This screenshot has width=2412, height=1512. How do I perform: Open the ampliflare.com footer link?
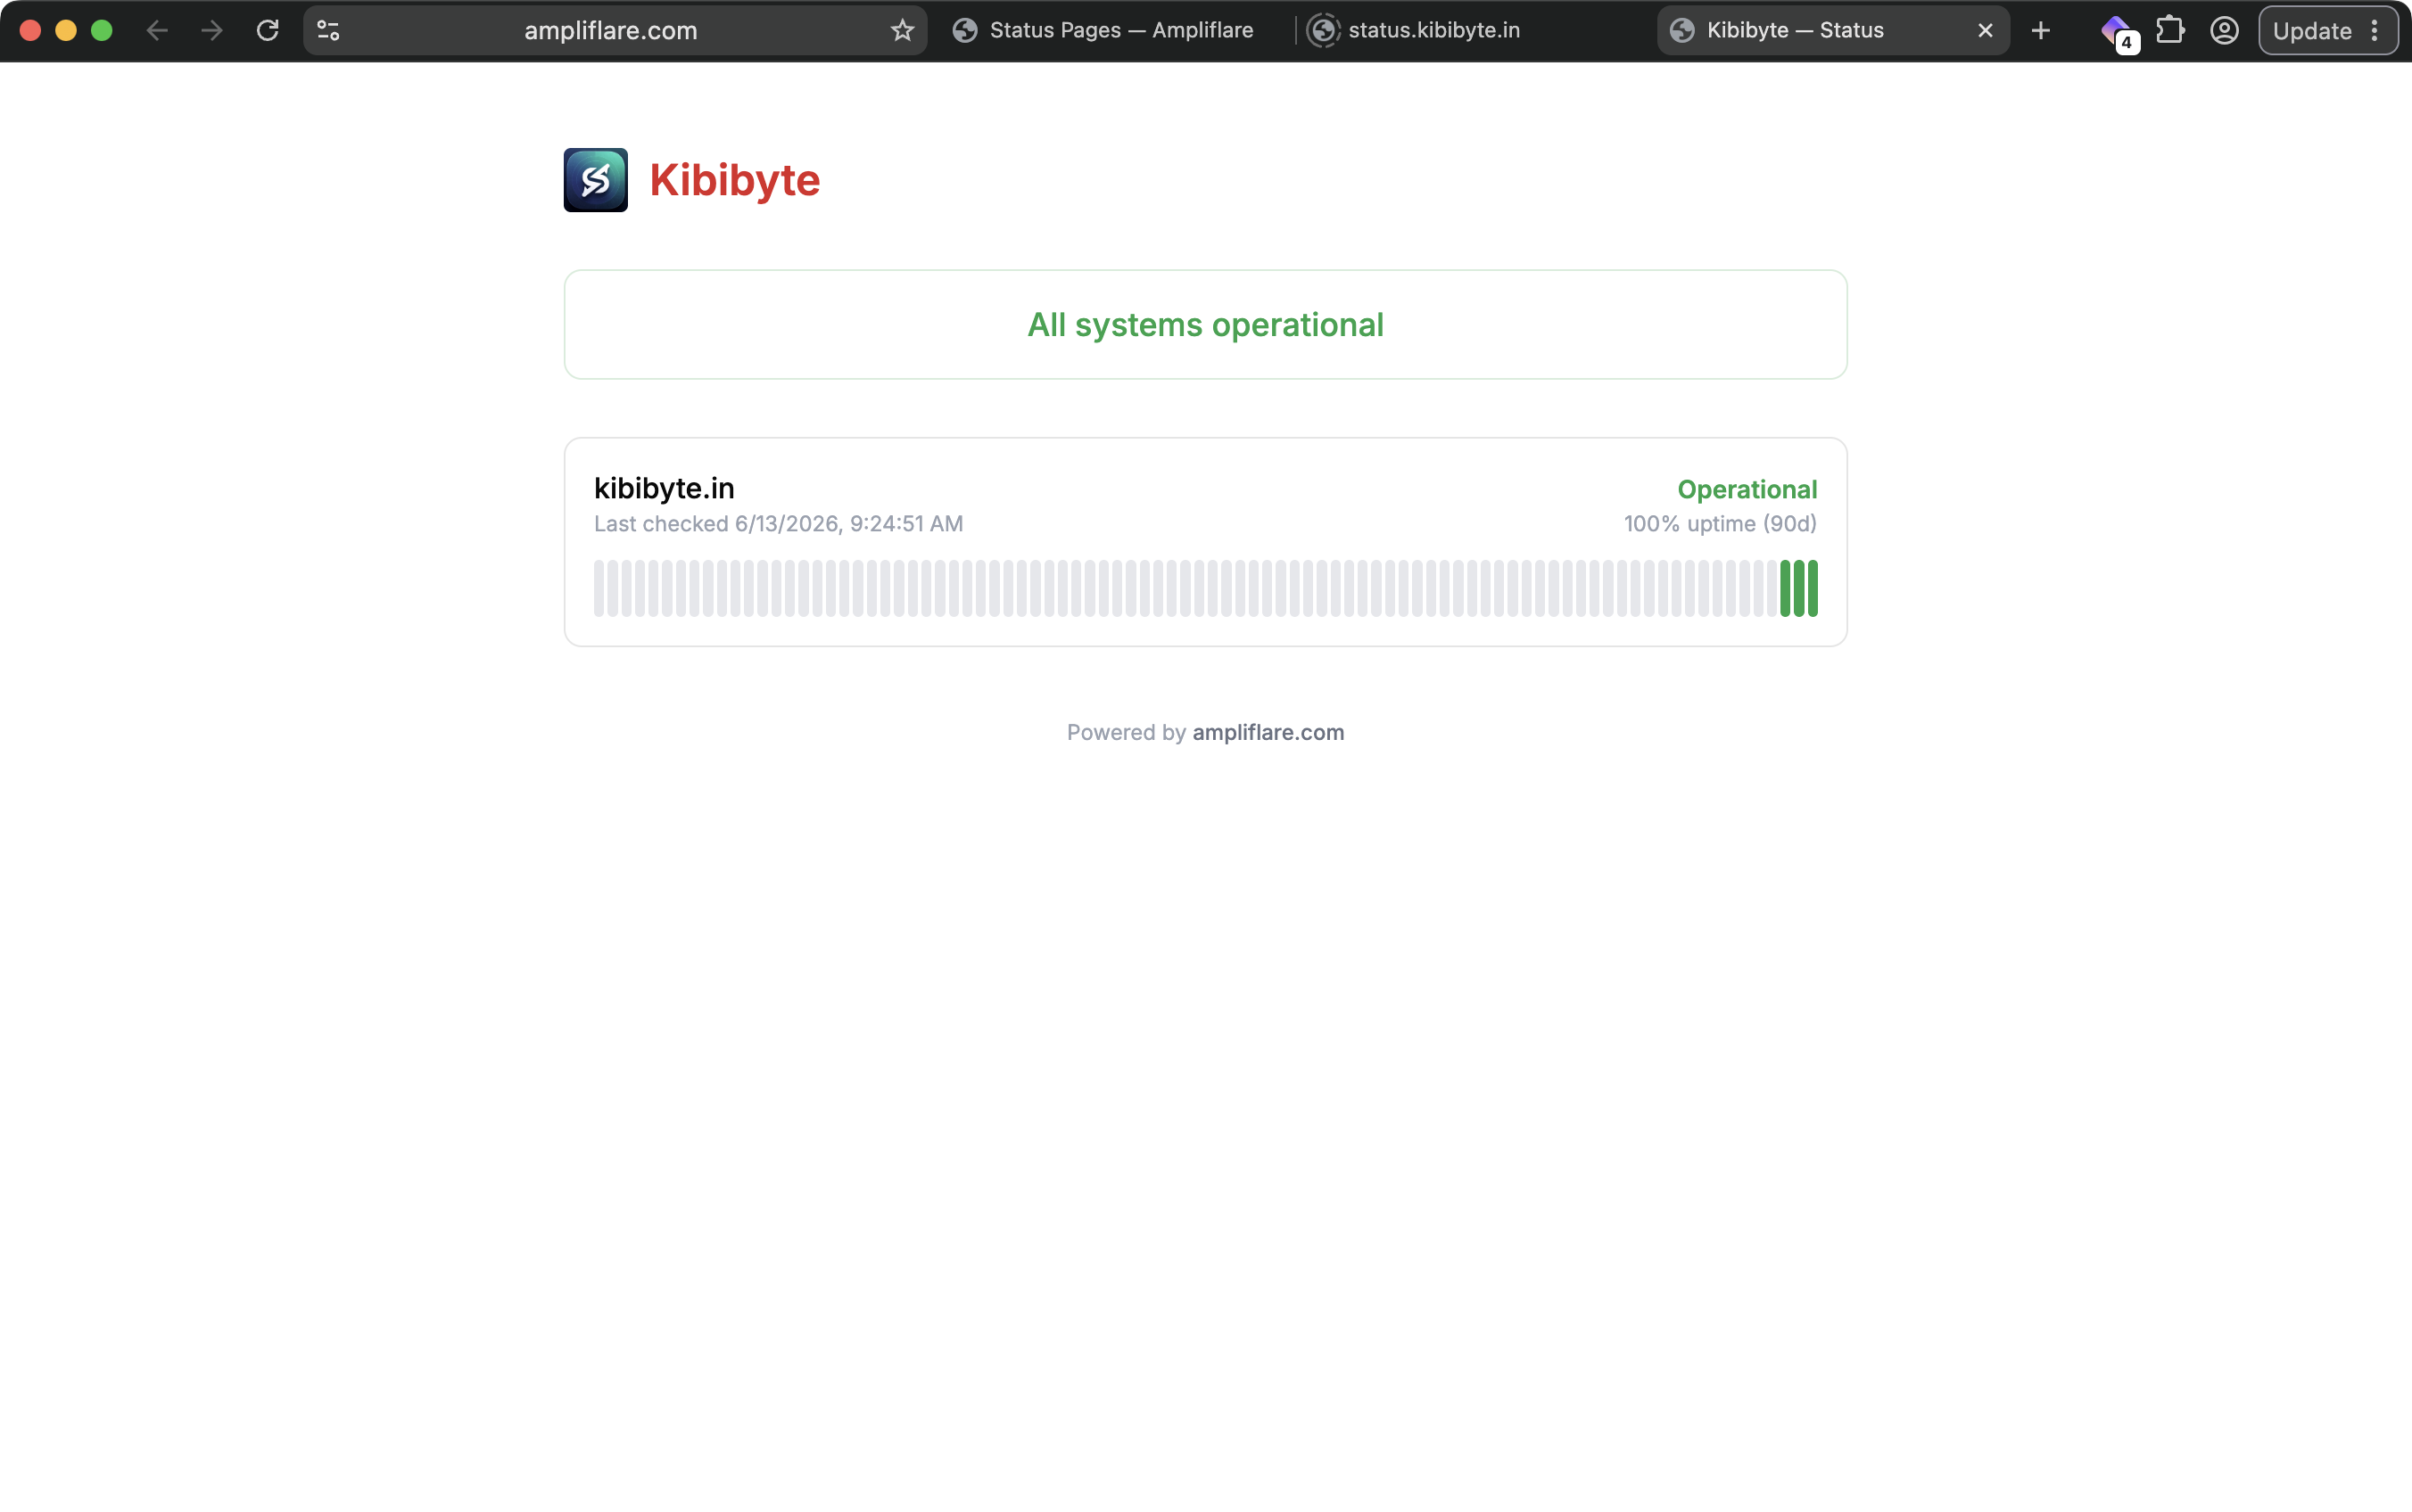tap(1268, 732)
